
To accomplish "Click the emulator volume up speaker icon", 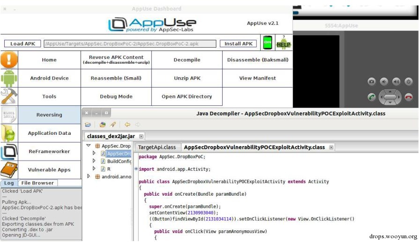I will tap(396, 81).
